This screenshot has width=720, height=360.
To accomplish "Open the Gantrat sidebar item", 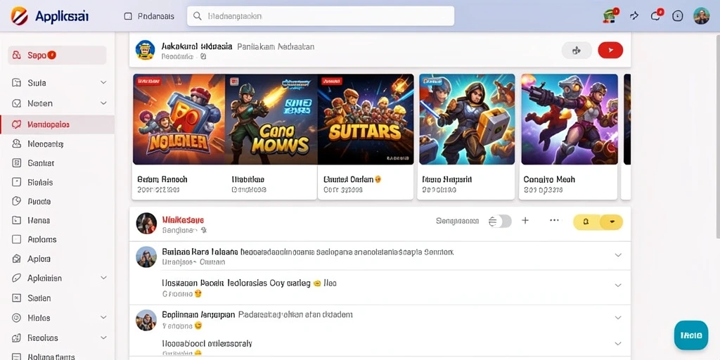I will coord(58,163).
